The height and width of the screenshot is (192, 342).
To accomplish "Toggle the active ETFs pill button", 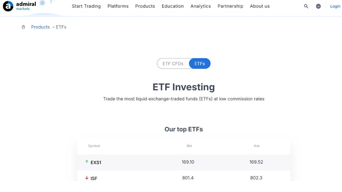I will (200, 63).
